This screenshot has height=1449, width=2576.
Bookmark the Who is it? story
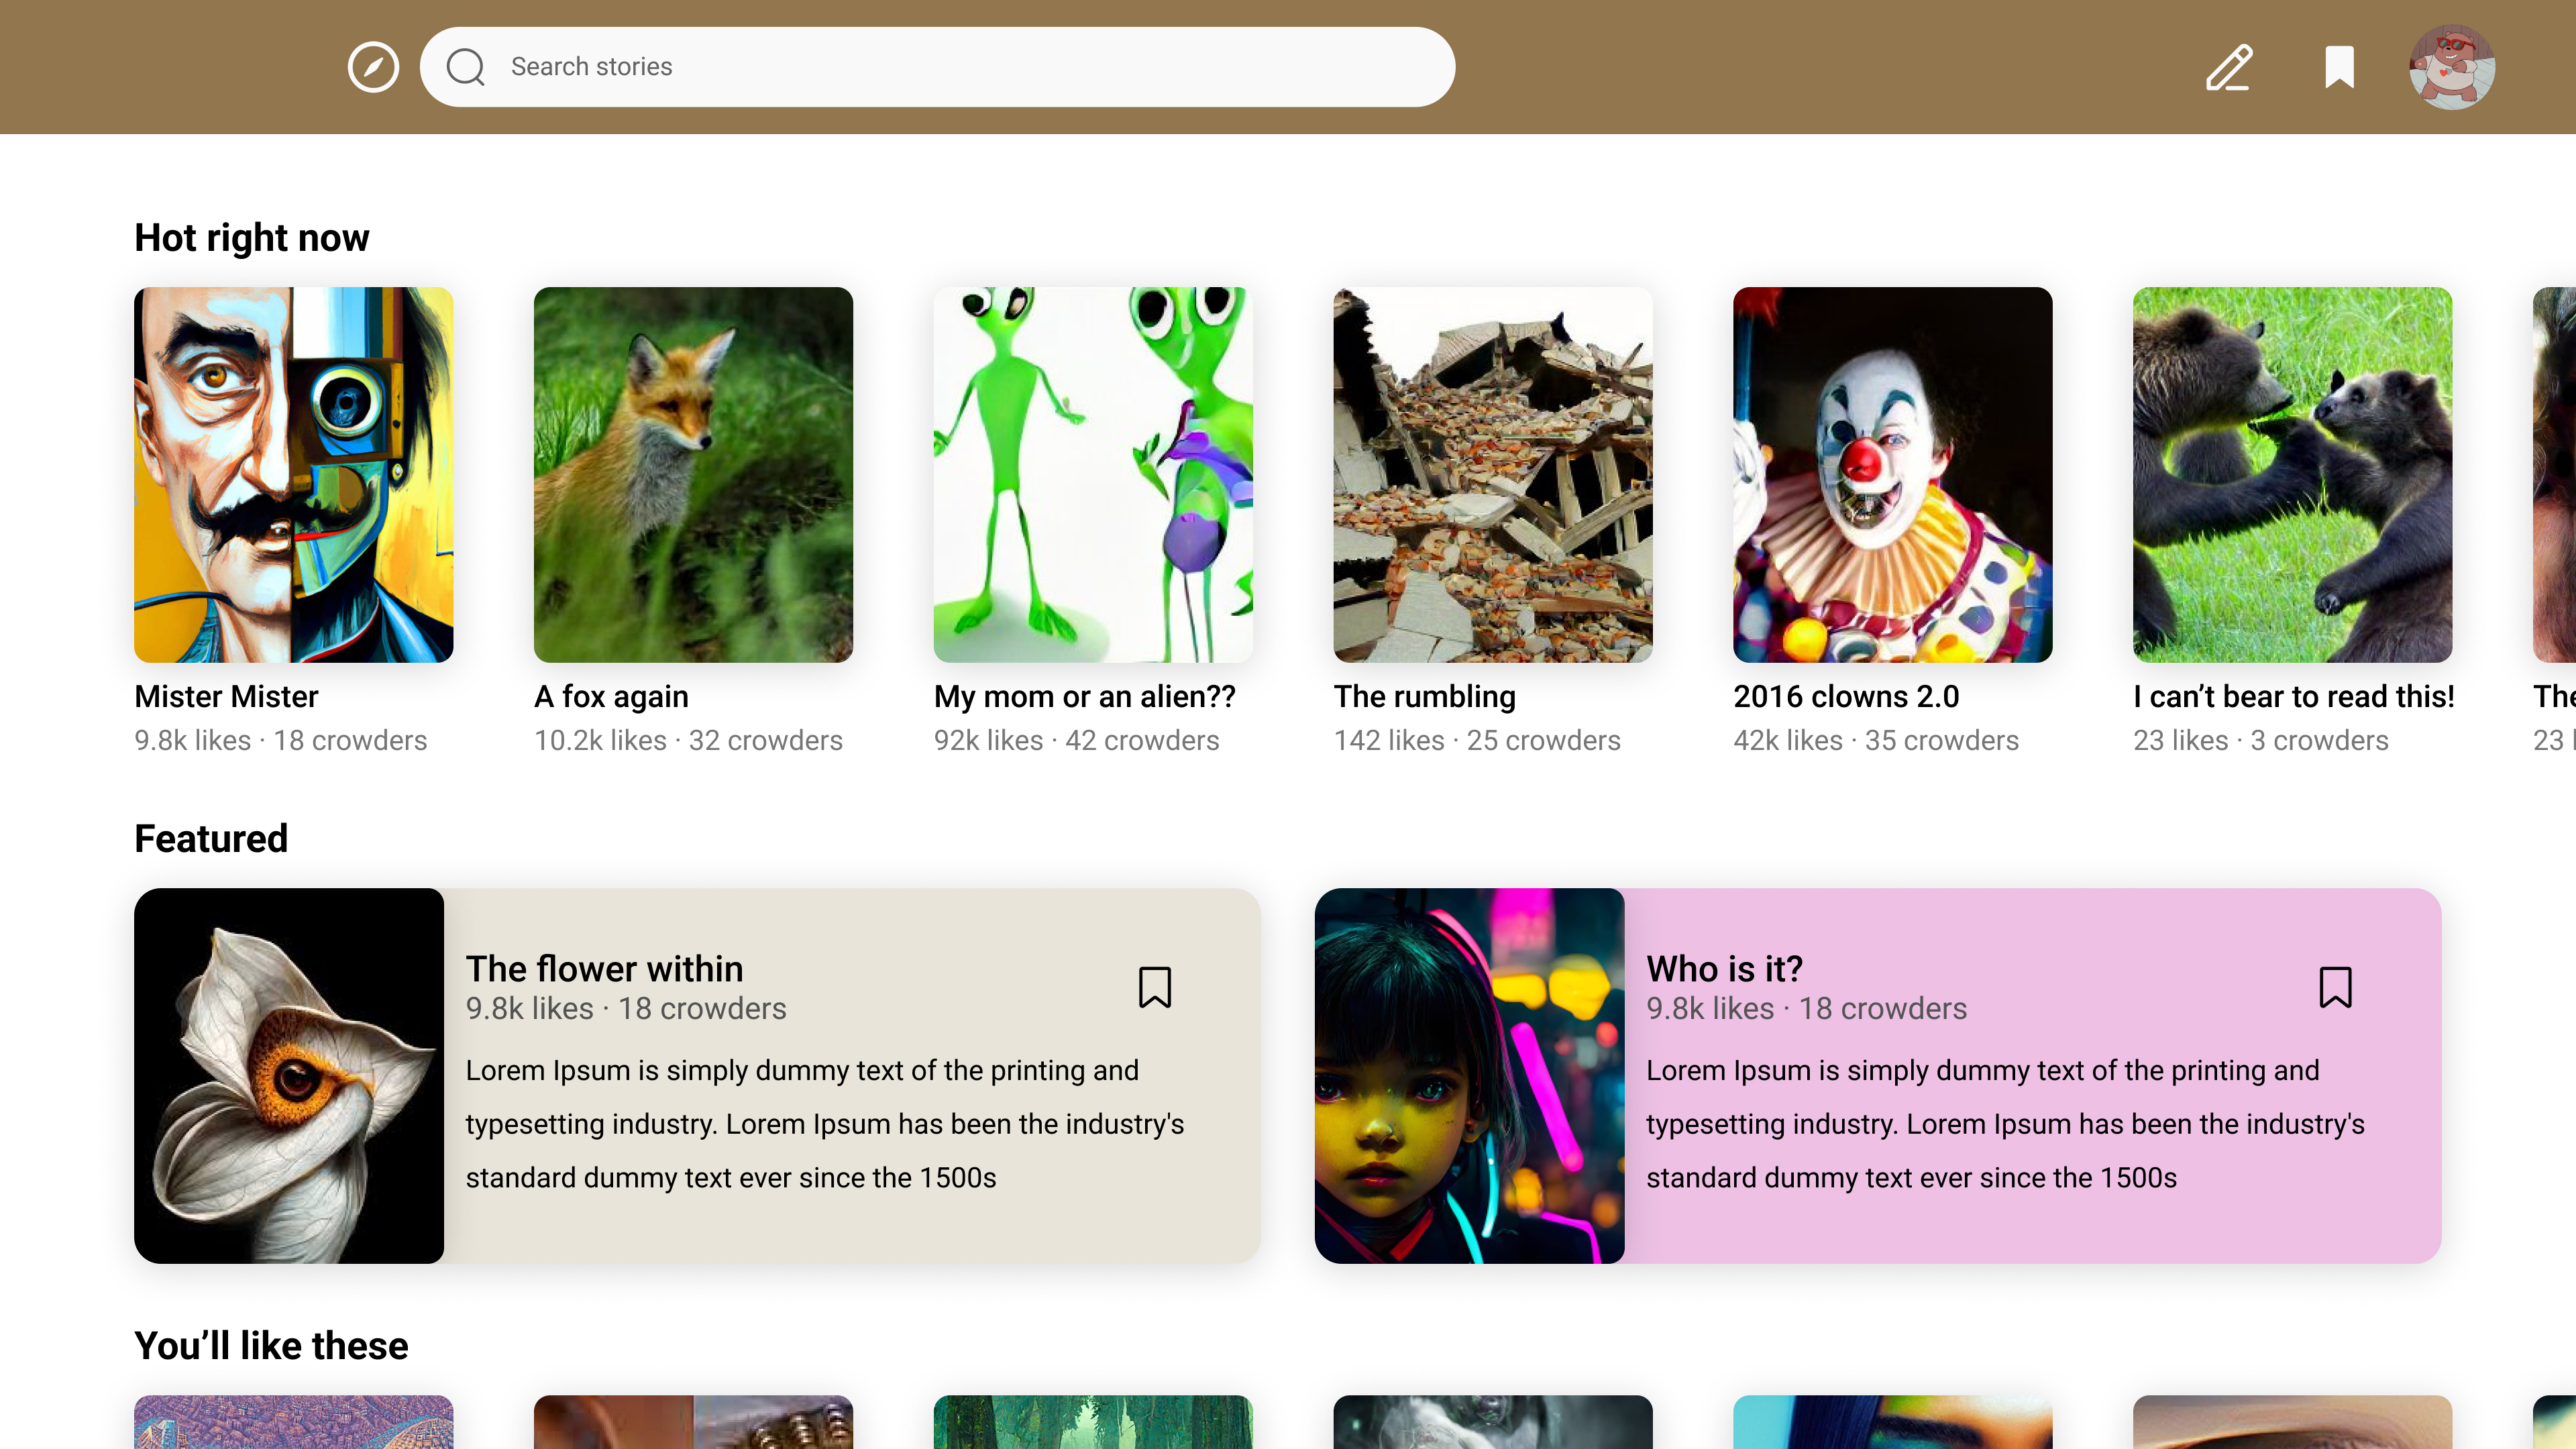2335,987
